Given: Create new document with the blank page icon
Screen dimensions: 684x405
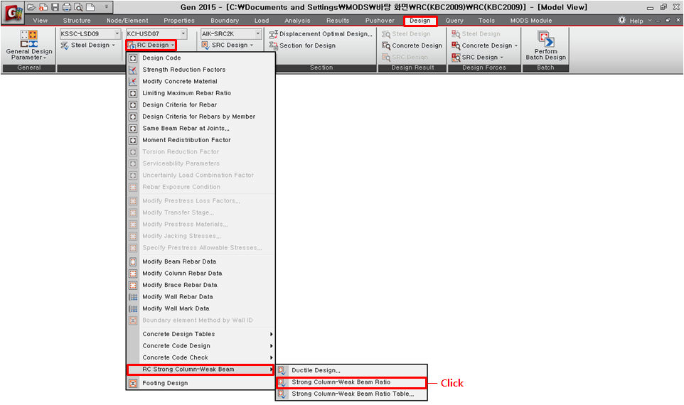Looking at the screenshot, I should (x=90, y=7).
